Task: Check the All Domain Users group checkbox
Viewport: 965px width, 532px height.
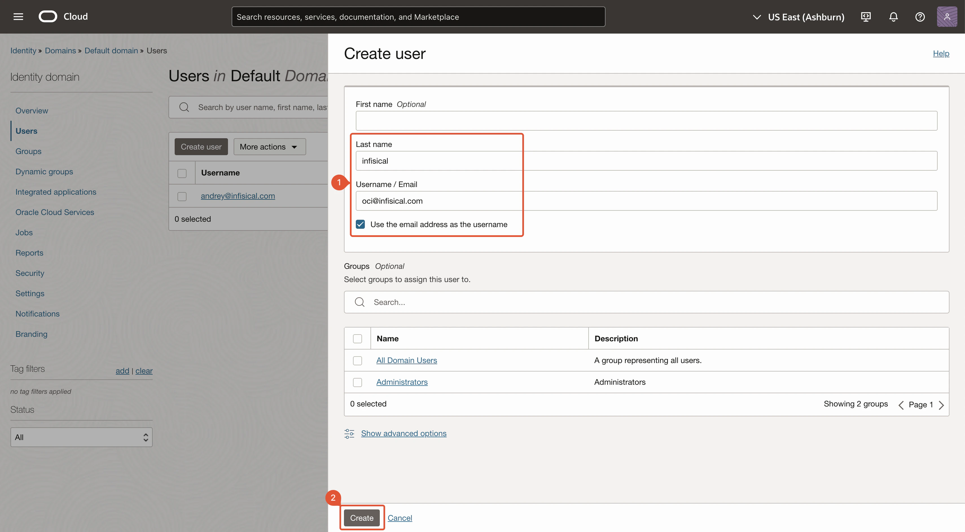Action: point(358,360)
